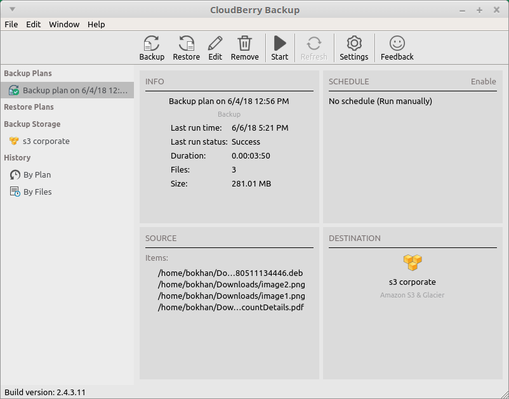Show history By Plan
Screen dimensions: 509x399
click(x=37, y=174)
